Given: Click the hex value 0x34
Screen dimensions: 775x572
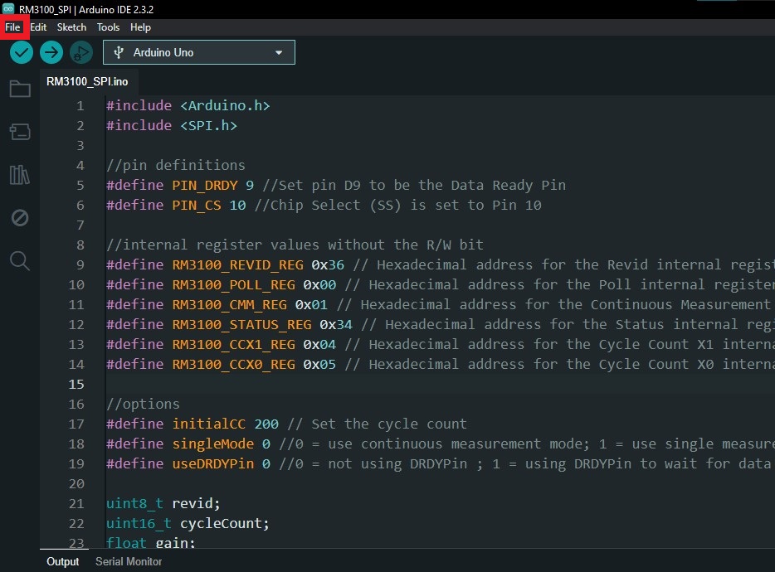Looking at the screenshot, I should [x=336, y=324].
